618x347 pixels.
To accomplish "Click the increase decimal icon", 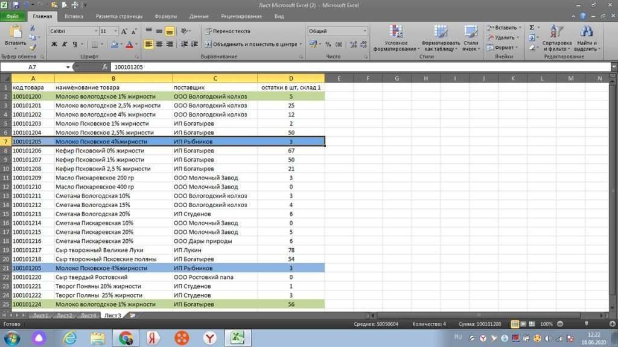I will (x=353, y=45).
